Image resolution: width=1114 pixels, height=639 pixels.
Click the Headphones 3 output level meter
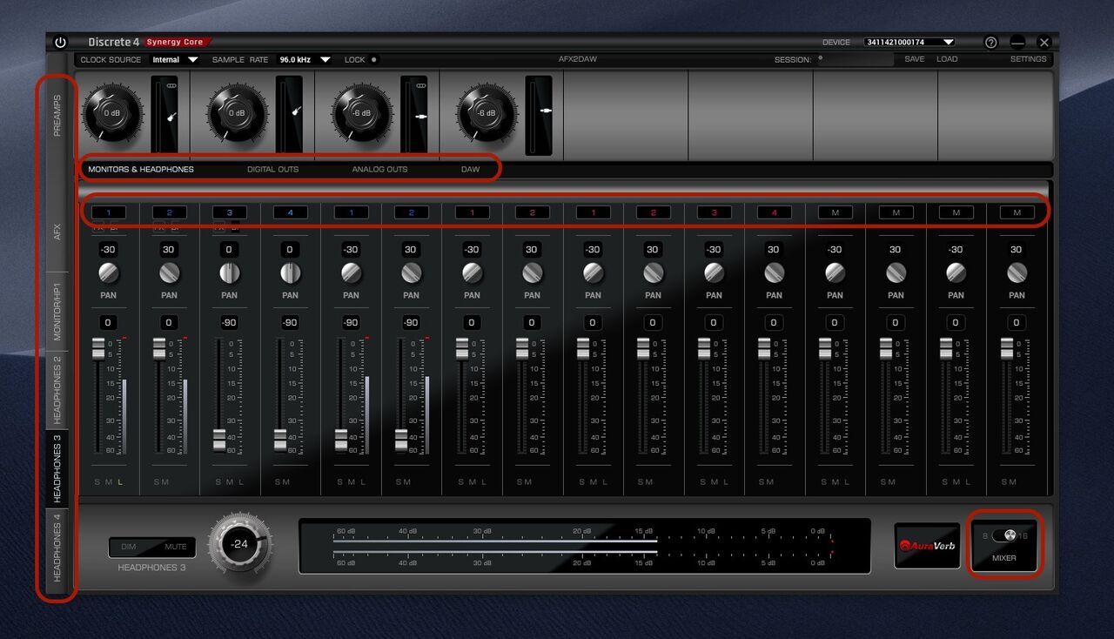point(584,546)
